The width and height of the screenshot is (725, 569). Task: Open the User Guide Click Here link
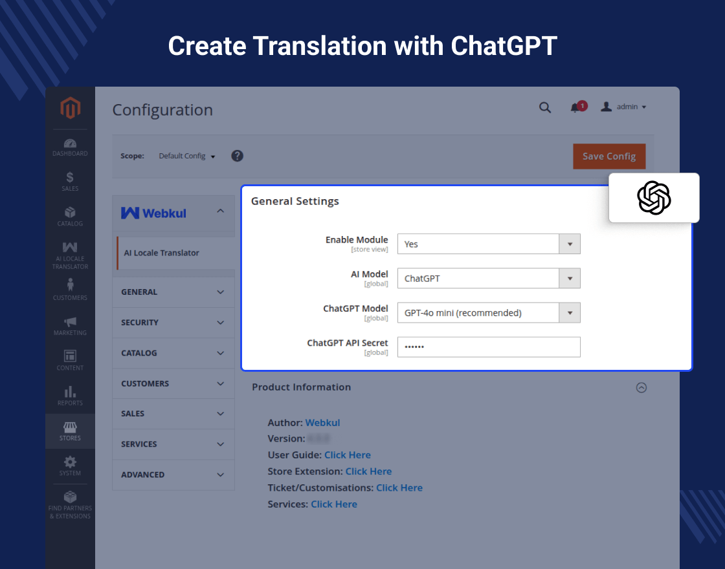(x=348, y=455)
